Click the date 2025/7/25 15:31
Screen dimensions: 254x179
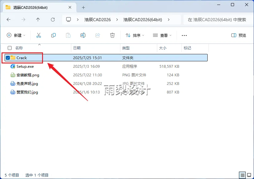pos(87,58)
